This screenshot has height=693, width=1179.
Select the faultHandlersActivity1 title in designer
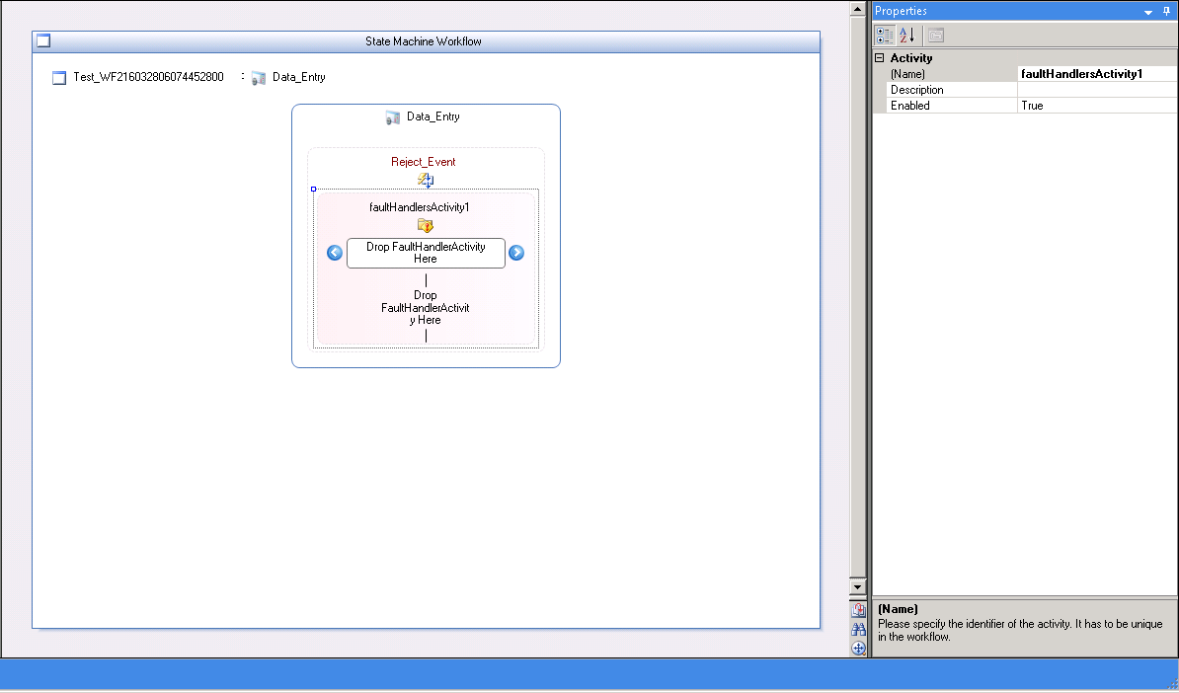[x=420, y=207]
